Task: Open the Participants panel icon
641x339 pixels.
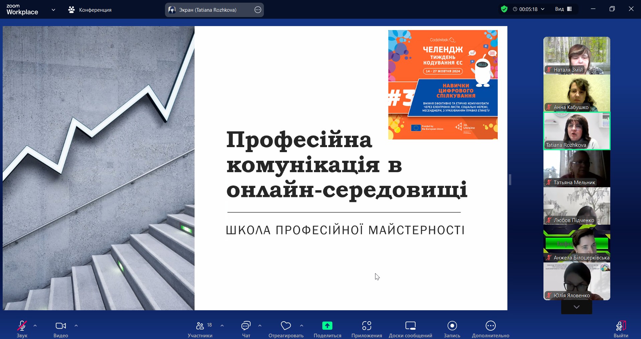Action: click(200, 326)
